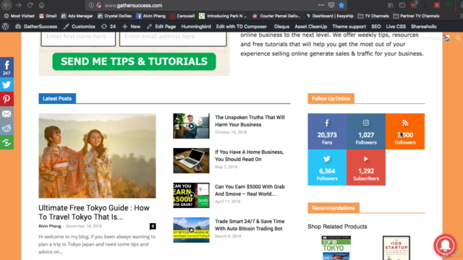Click the Pocket save icon
Viewport: 463px width, 260px height.
coord(331,5)
